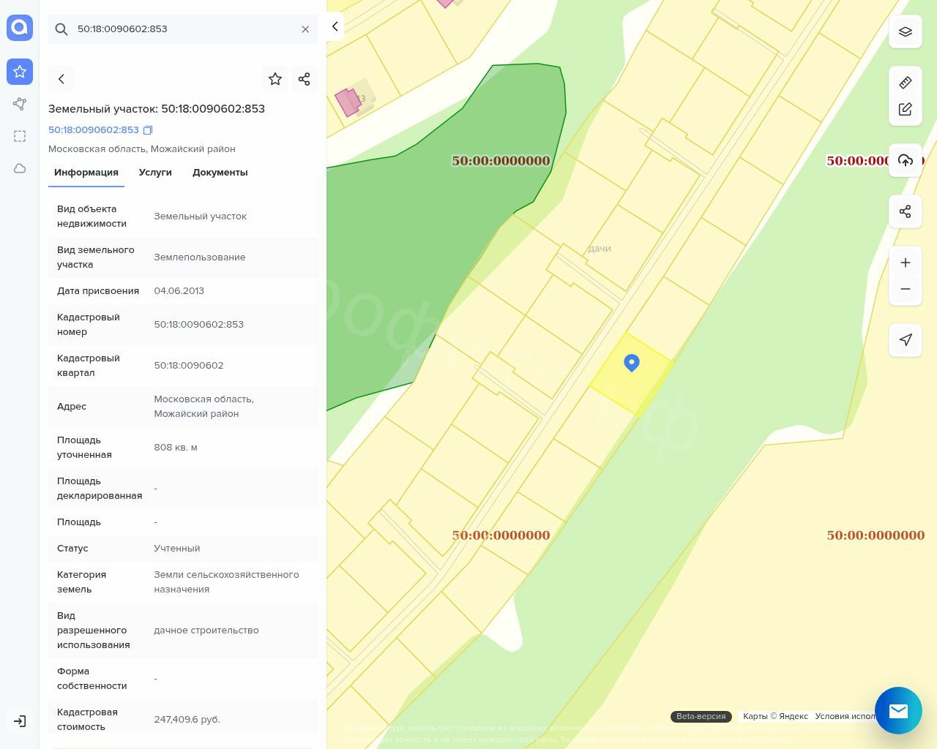
Task: Go back from plot details
Action: (x=61, y=79)
